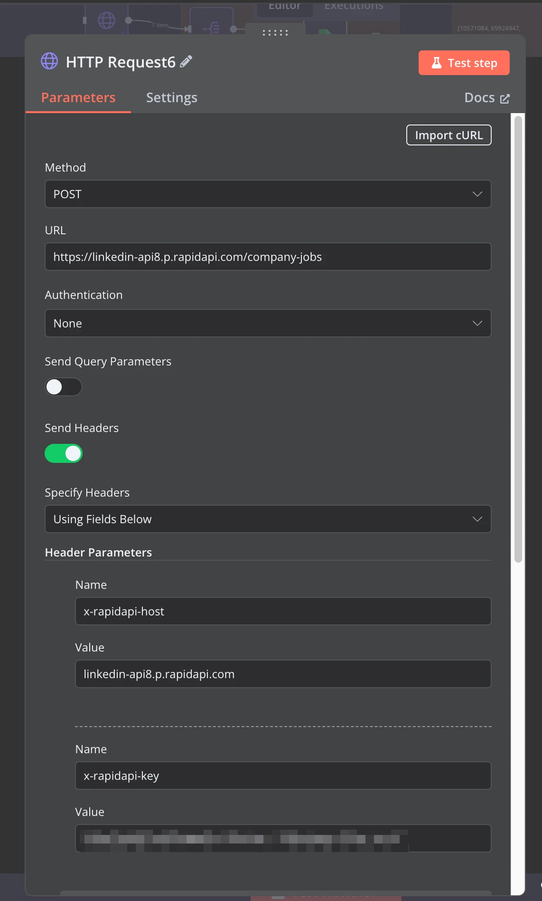
Task: Enable the Send Query Parameters toggle
Action: click(64, 387)
